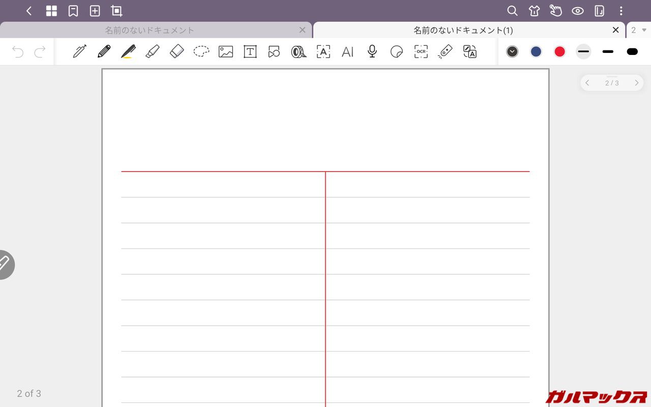Viewport: 651px width, 407px height.
Task: Open the tab count dropdown
Action: point(639,30)
